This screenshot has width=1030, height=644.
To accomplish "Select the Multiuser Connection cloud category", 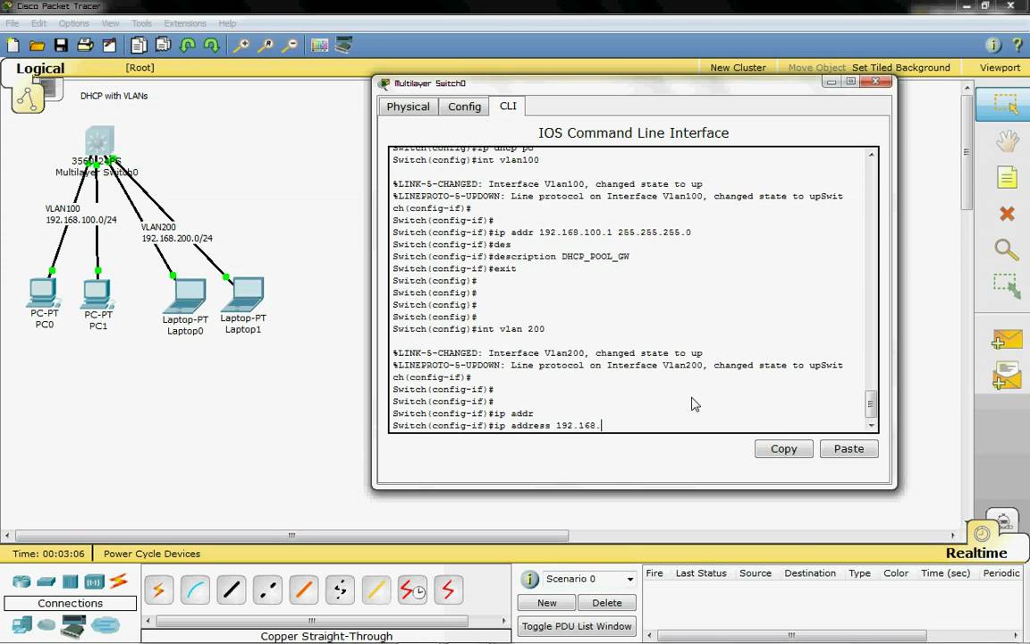I will [x=106, y=624].
